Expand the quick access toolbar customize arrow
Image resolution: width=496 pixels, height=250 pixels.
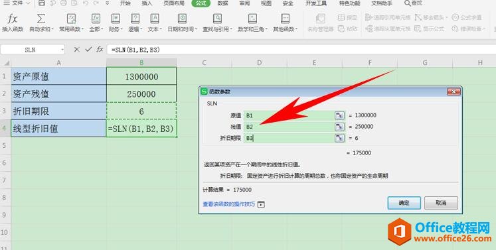coord(108,3)
